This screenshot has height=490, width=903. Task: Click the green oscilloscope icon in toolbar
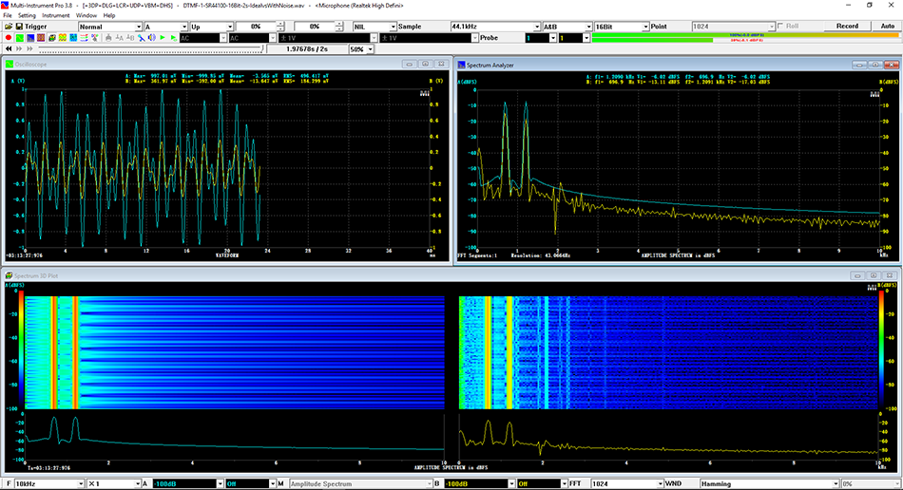pos(22,38)
